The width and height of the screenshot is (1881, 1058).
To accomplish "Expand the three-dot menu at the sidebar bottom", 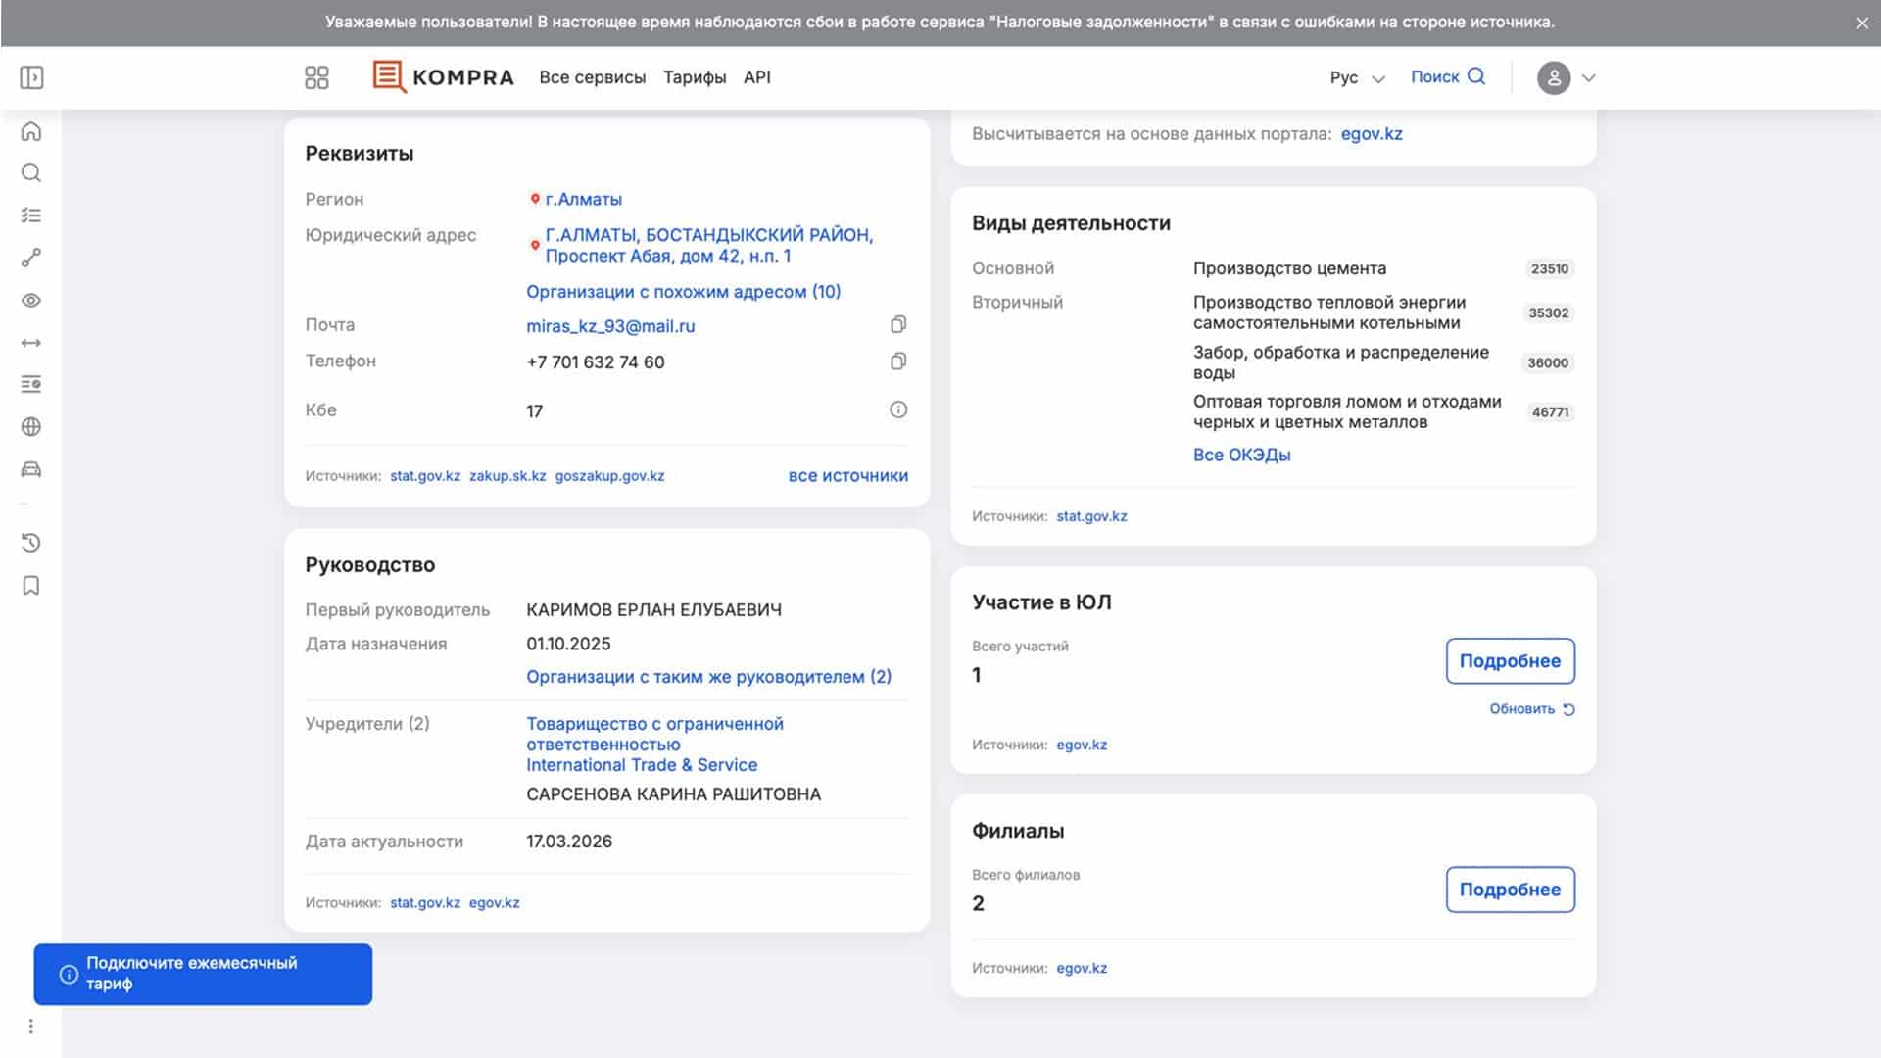I will pyautogui.click(x=31, y=1026).
